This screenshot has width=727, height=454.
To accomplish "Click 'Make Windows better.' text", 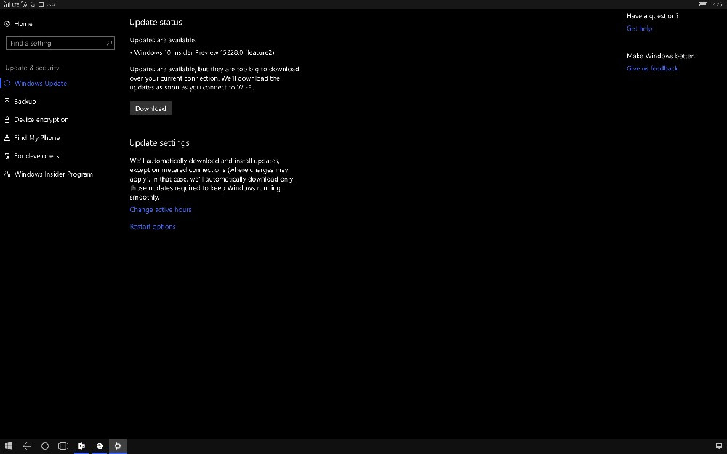I will (661, 56).
